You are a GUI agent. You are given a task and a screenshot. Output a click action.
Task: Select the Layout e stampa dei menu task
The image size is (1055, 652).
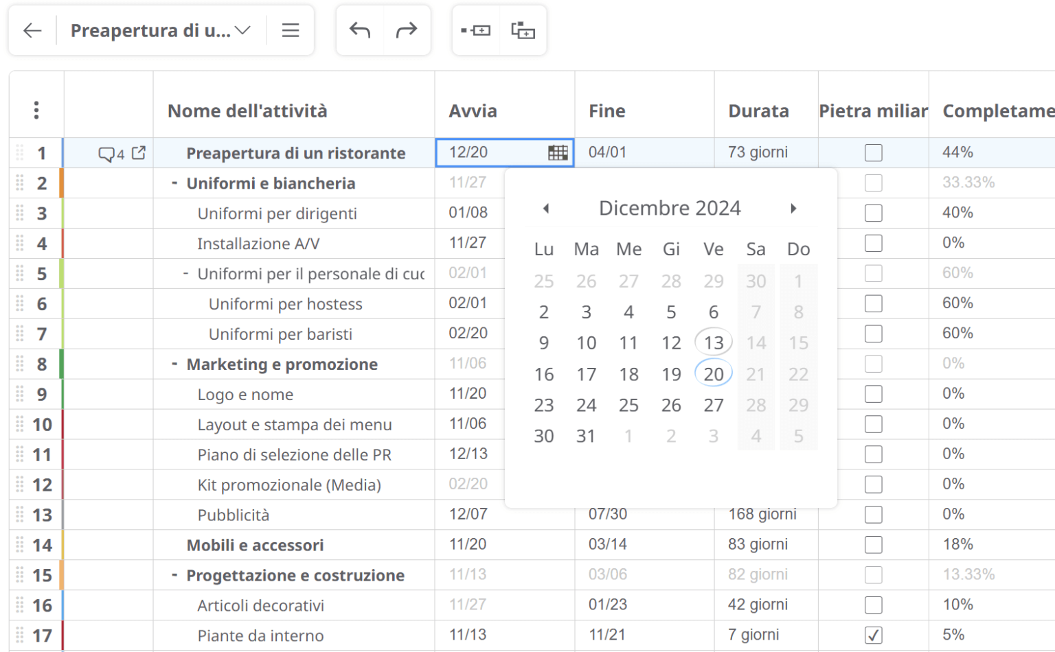295,424
